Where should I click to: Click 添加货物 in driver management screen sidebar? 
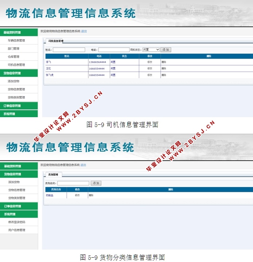(x=13, y=81)
